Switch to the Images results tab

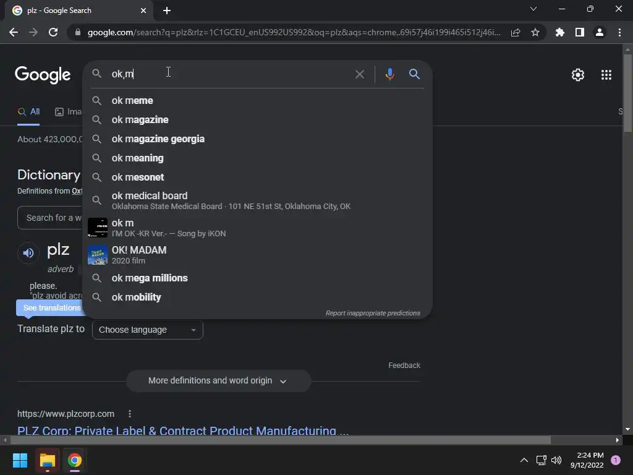[x=68, y=112]
